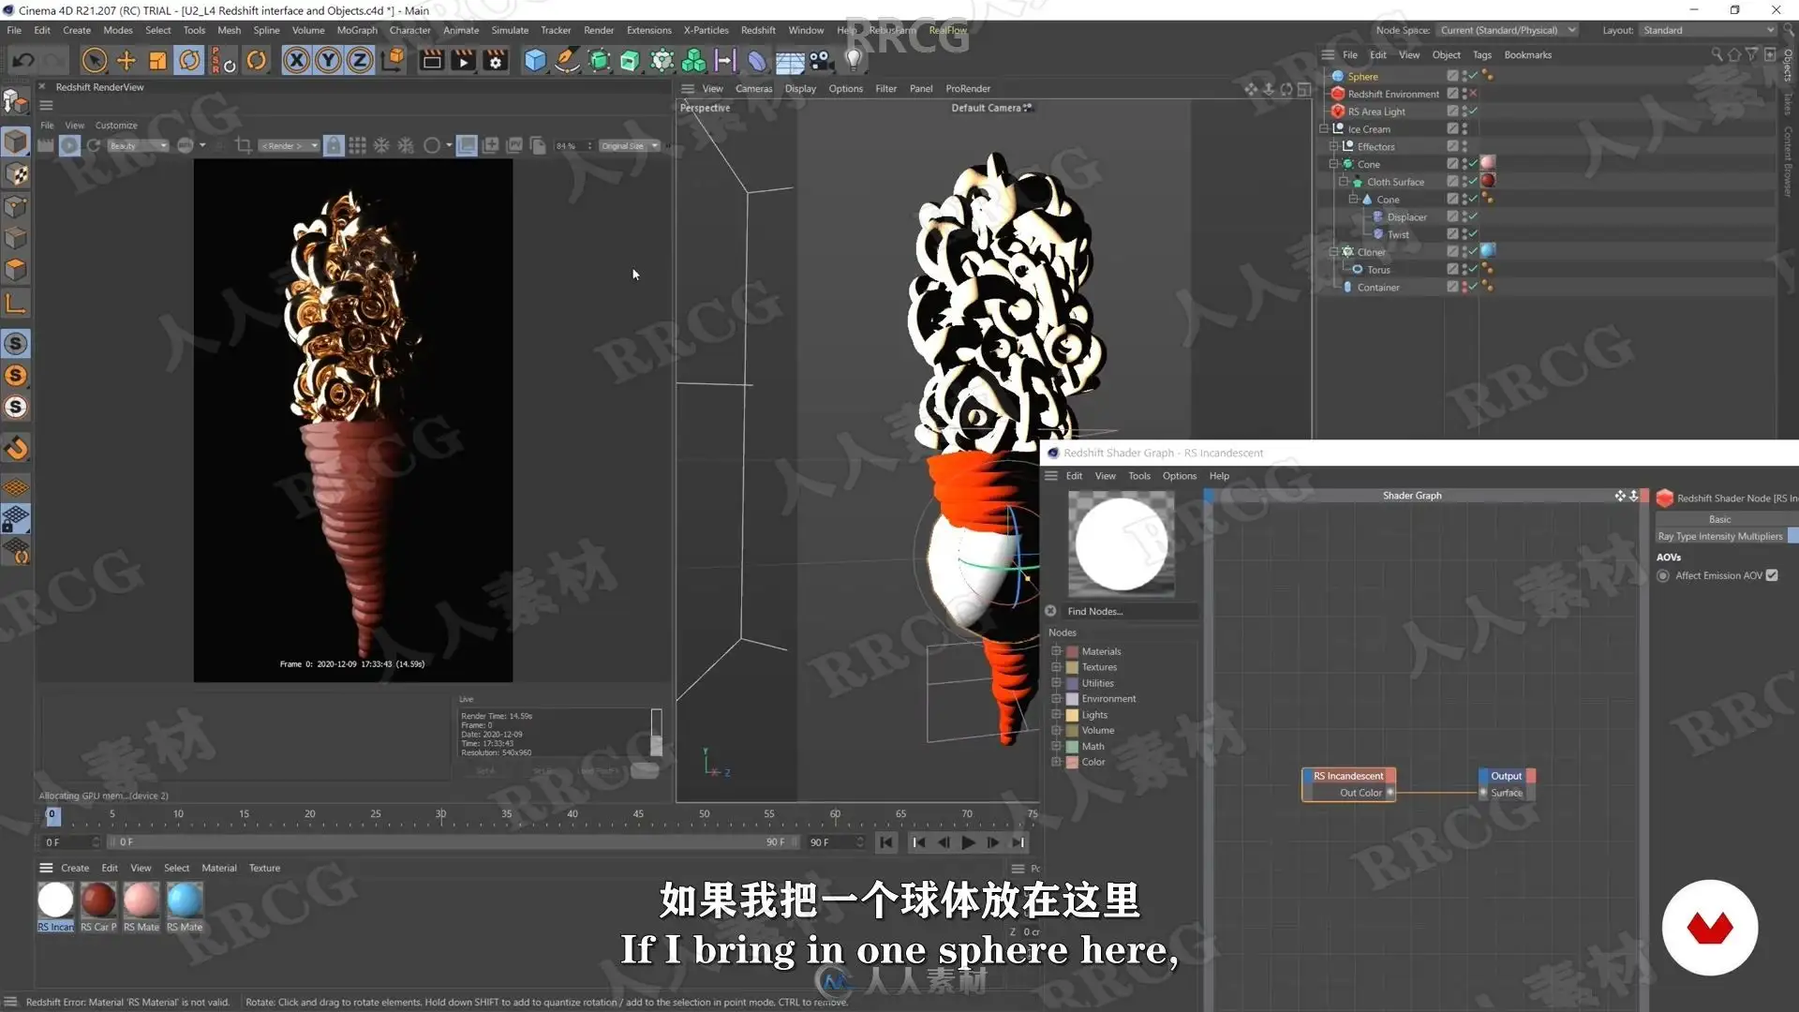Toggle the Container visibility dots
Viewport: 1799px width, 1012px height.
tap(1464, 288)
